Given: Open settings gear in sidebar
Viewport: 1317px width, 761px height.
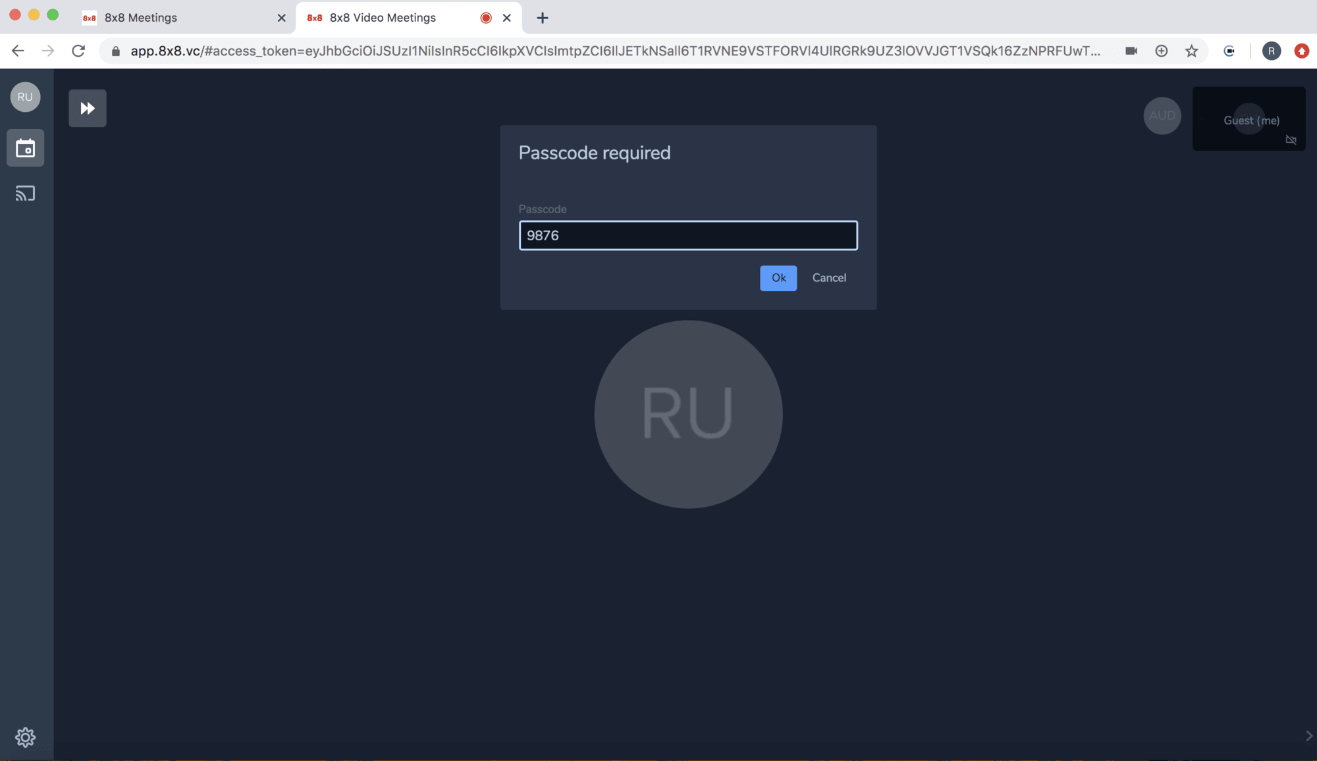Looking at the screenshot, I should [25, 737].
